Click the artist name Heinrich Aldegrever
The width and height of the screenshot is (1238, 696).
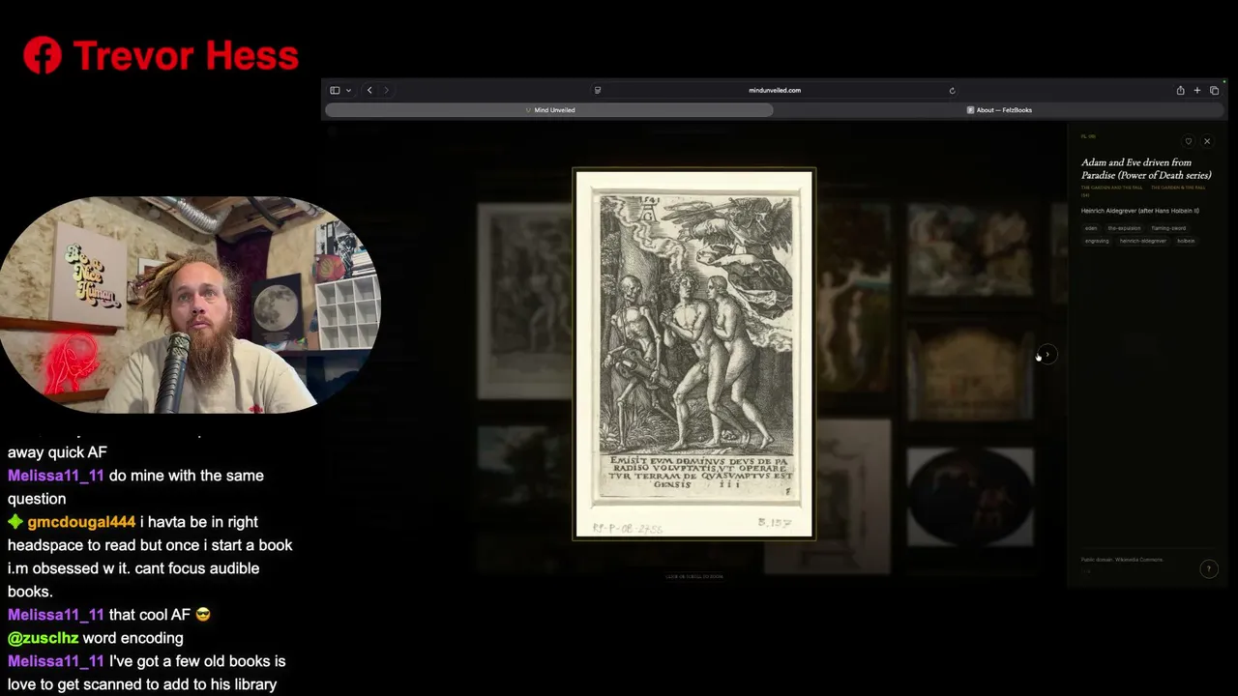(1140, 211)
